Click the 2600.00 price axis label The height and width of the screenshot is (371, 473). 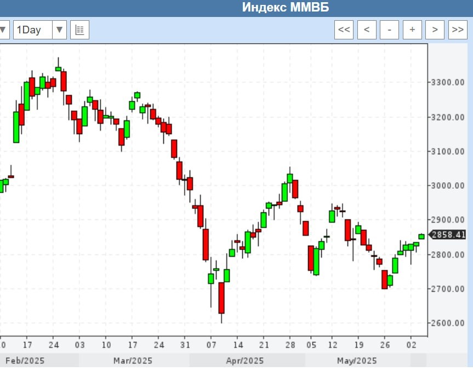pos(448,323)
